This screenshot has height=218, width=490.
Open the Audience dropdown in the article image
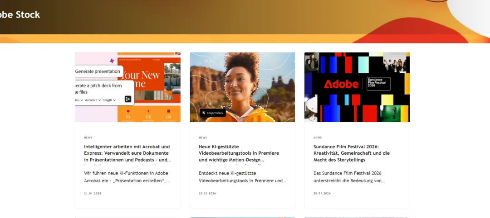pos(93,100)
